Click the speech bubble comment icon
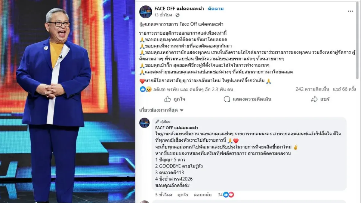This screenshot has height=203, width=361. click(x=227, y=99)
